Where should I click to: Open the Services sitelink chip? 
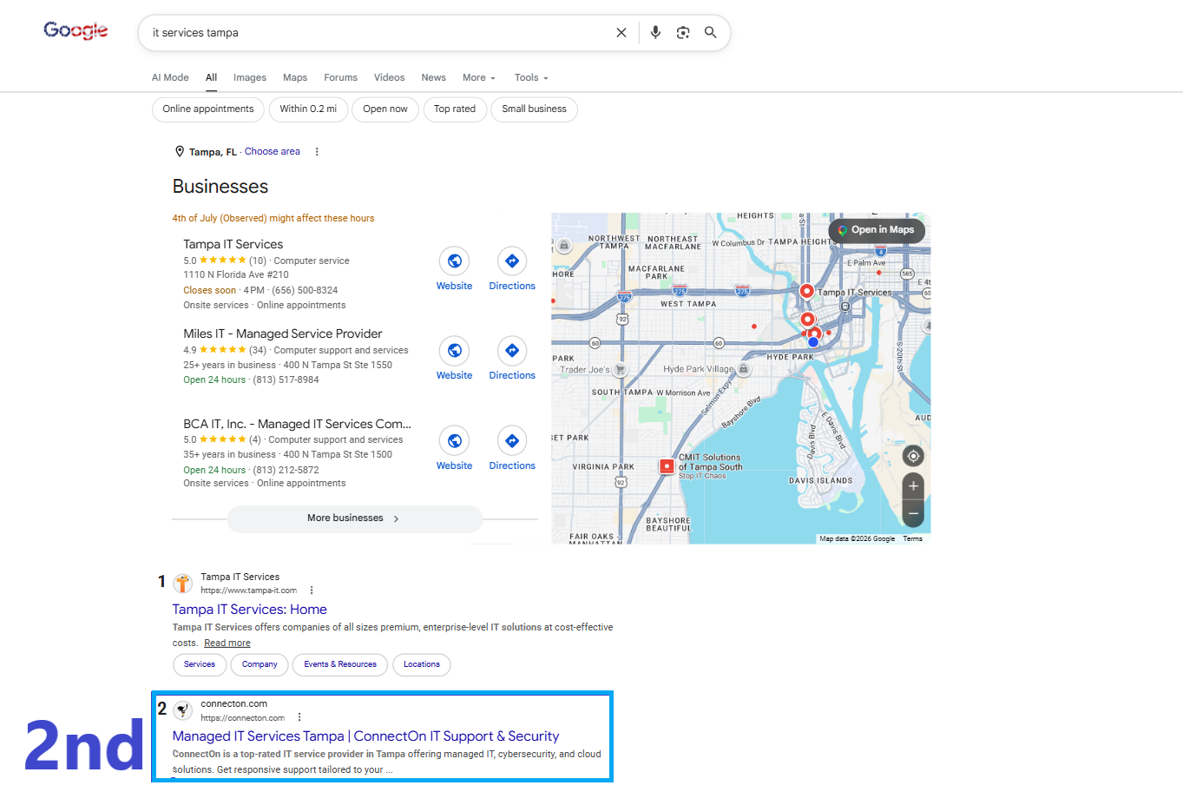(200, 665)
